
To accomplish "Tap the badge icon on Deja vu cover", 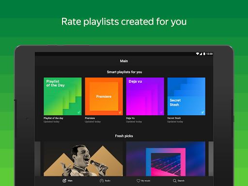I will (161, 112).
